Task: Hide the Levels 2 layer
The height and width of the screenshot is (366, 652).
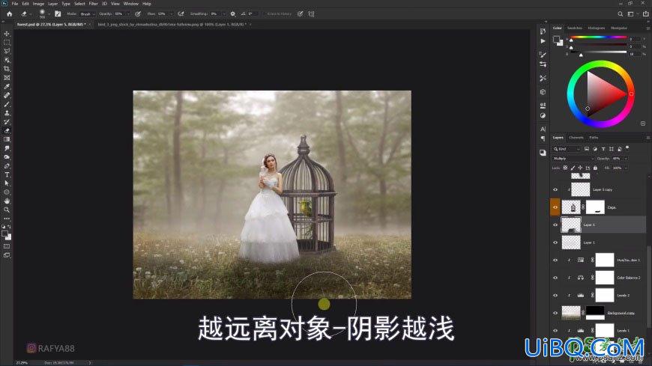Action: [555, 296]
